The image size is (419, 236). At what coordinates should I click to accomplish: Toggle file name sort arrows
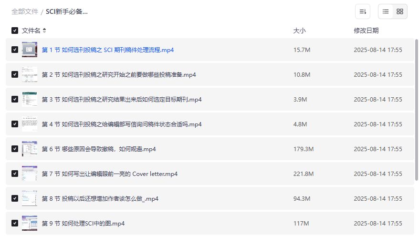click(44, 31)
